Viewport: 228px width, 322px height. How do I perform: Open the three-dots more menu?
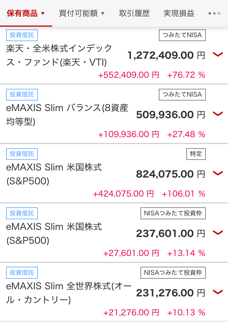[x=214, y=13]
